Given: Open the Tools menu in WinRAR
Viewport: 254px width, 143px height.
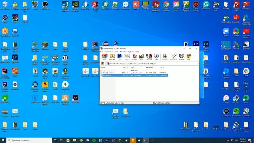Looking at the screenshot, I should (x=116, y=52).
